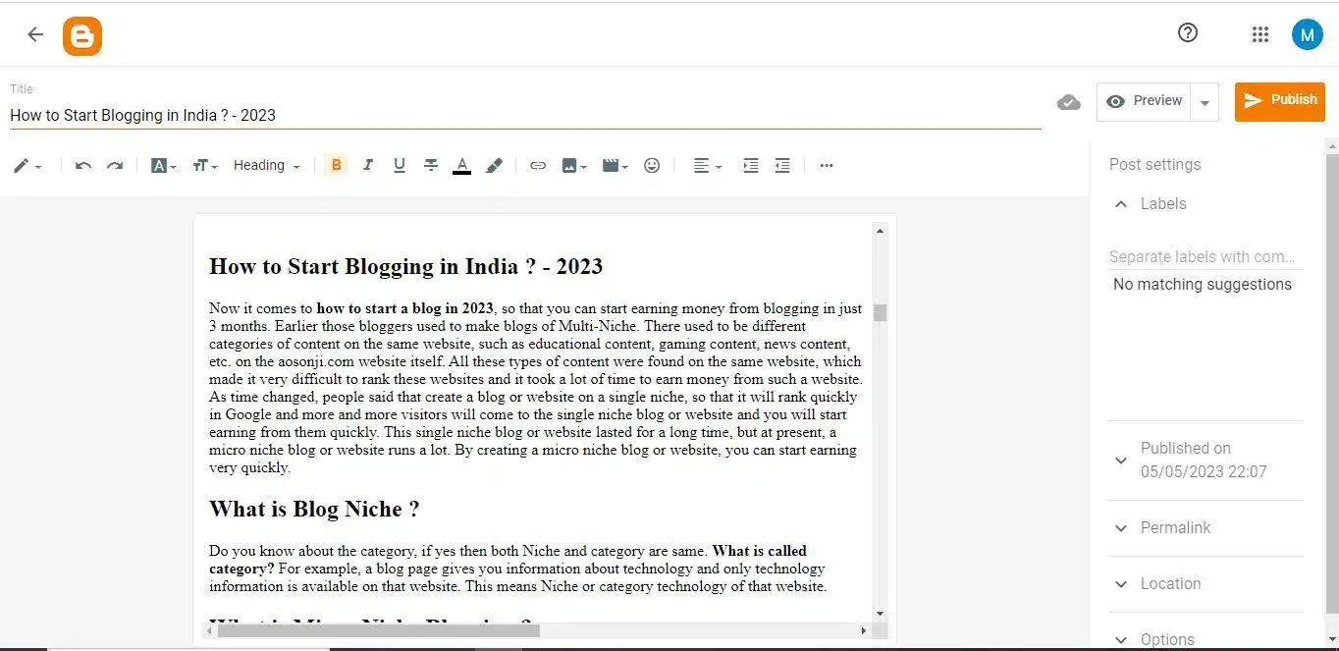
Task: Click the Blogger logo icon
Action: click(x=82, y=34)
